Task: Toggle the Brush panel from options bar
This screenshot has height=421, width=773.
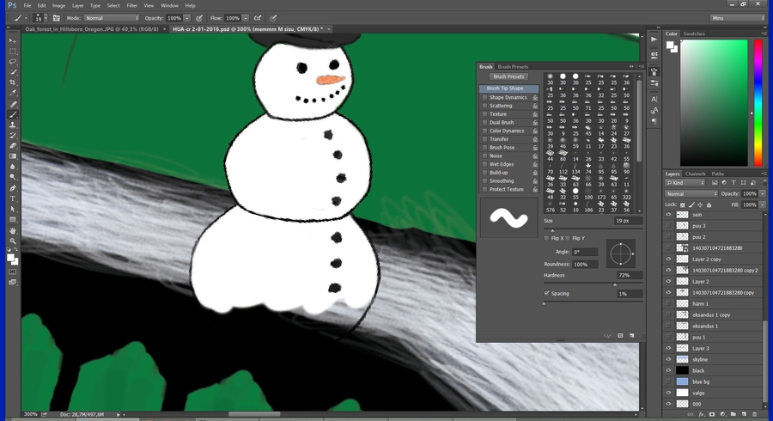Action: (x=56, y=18)
